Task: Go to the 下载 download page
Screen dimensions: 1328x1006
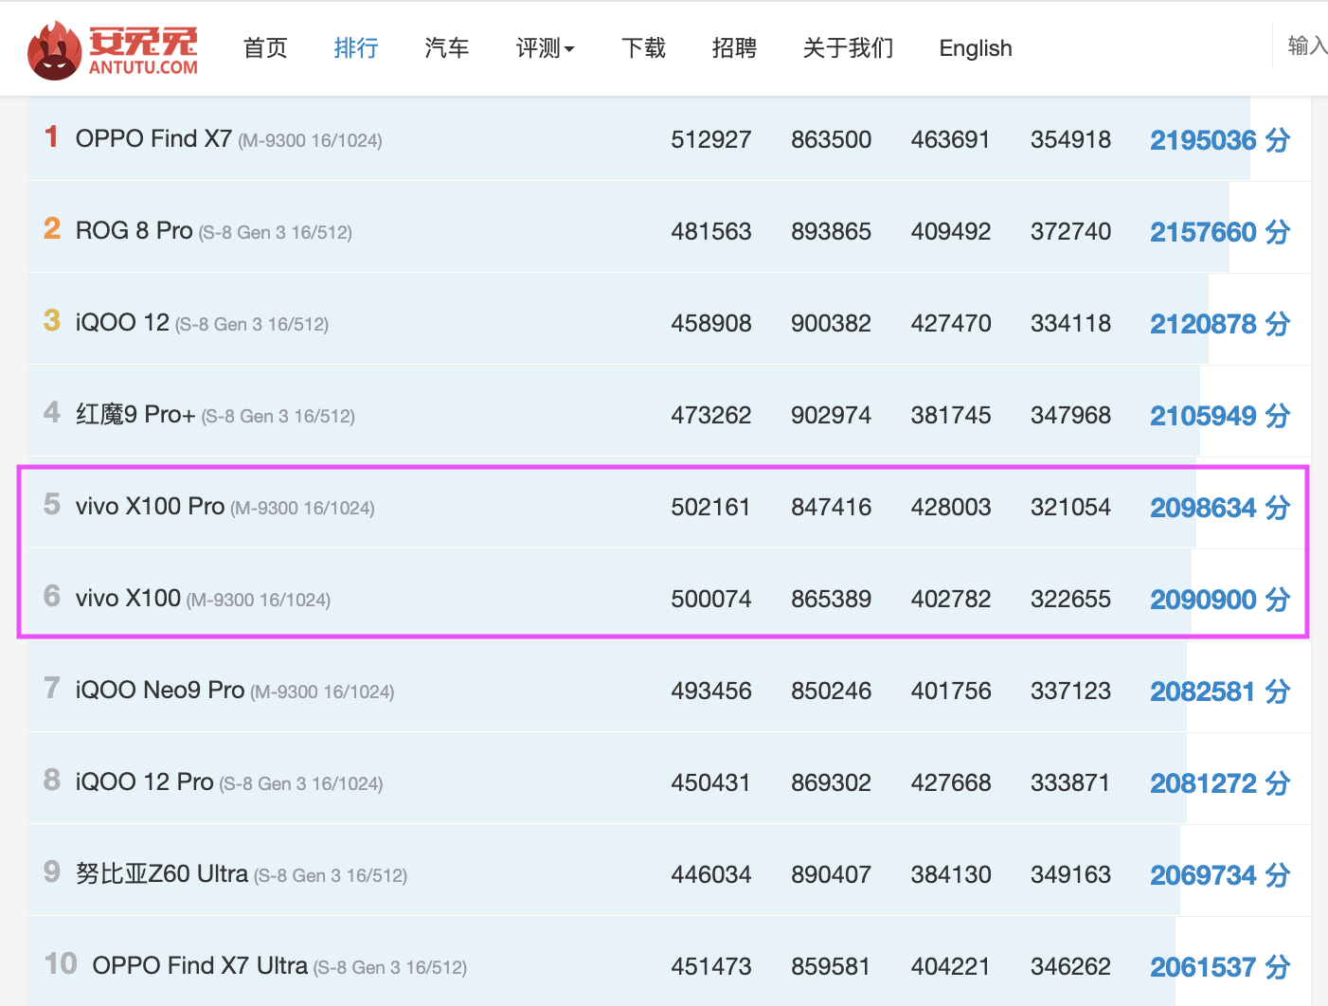Action: [644, 48]
